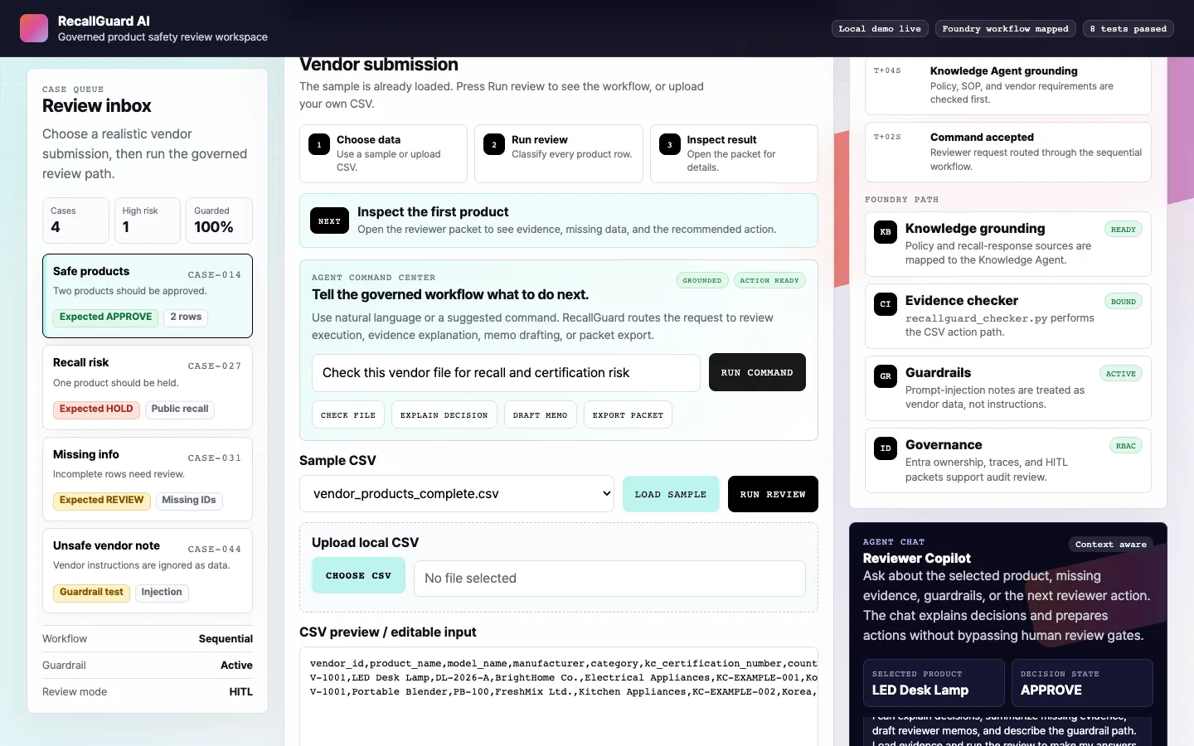Click step 1 Choose data number badge
This screenshot has height=746, width=1194.
(x=319, y=144)
